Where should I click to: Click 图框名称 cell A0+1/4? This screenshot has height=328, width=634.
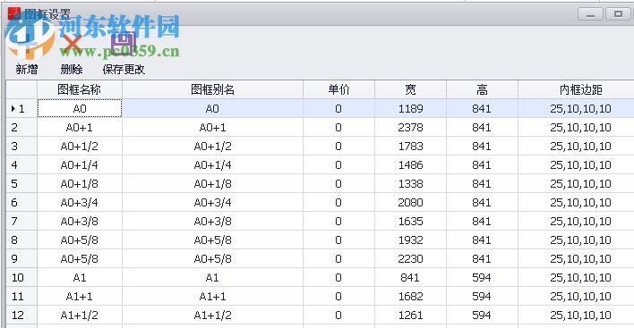pos(80,165)
